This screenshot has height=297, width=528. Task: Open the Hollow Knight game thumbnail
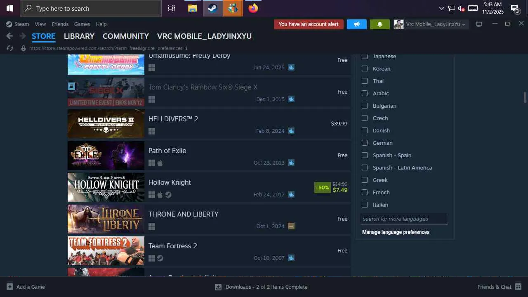[x=106, y=187]
